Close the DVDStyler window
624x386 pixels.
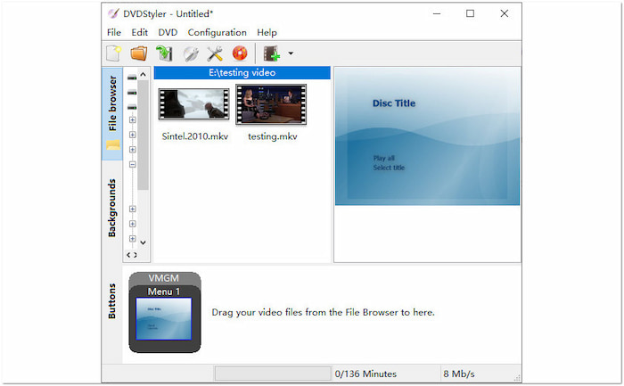pyautogui.click(x=505, y=13)
